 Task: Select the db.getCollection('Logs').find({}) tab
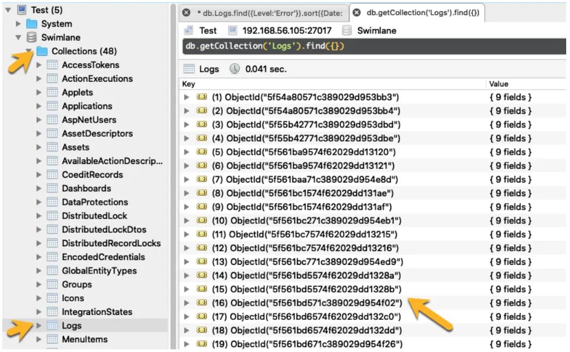423,13
